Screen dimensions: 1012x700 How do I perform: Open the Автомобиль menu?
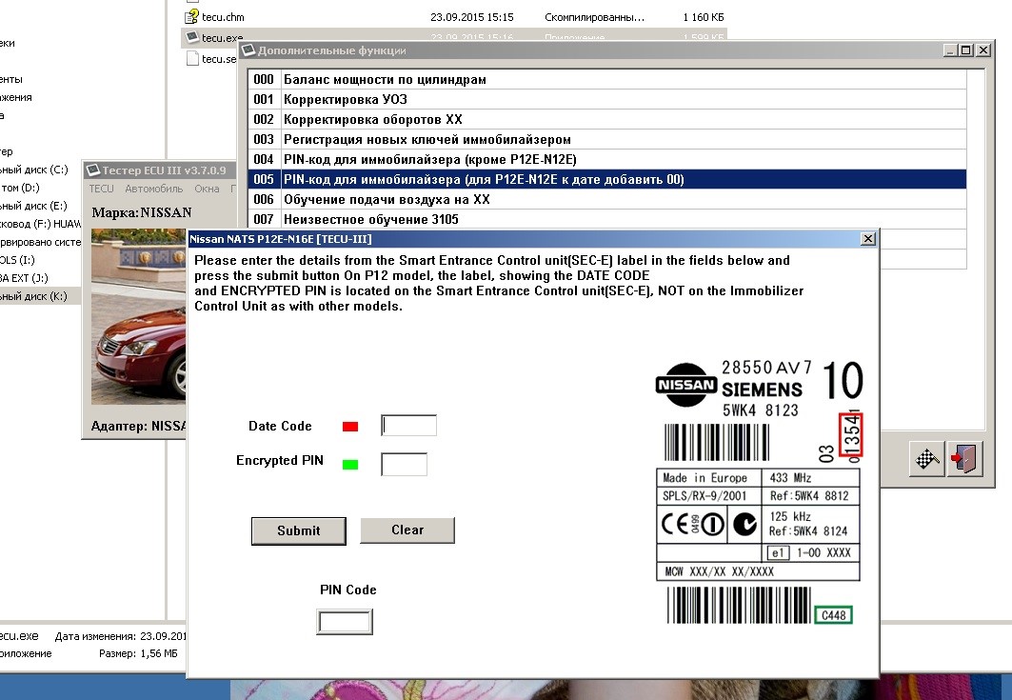point(154,190)
